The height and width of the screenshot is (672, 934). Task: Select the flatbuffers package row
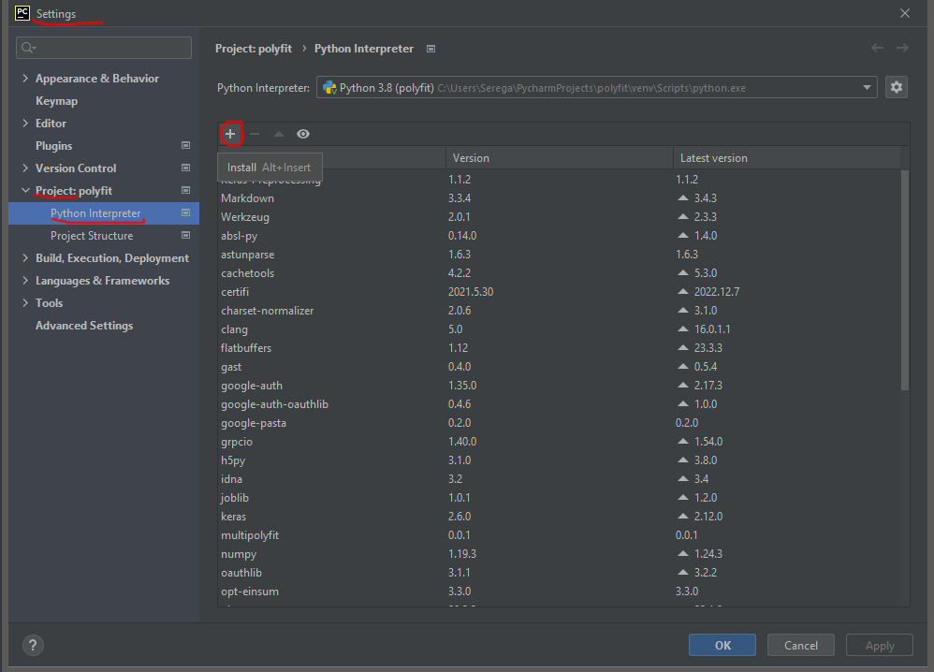tap(560, 348)
